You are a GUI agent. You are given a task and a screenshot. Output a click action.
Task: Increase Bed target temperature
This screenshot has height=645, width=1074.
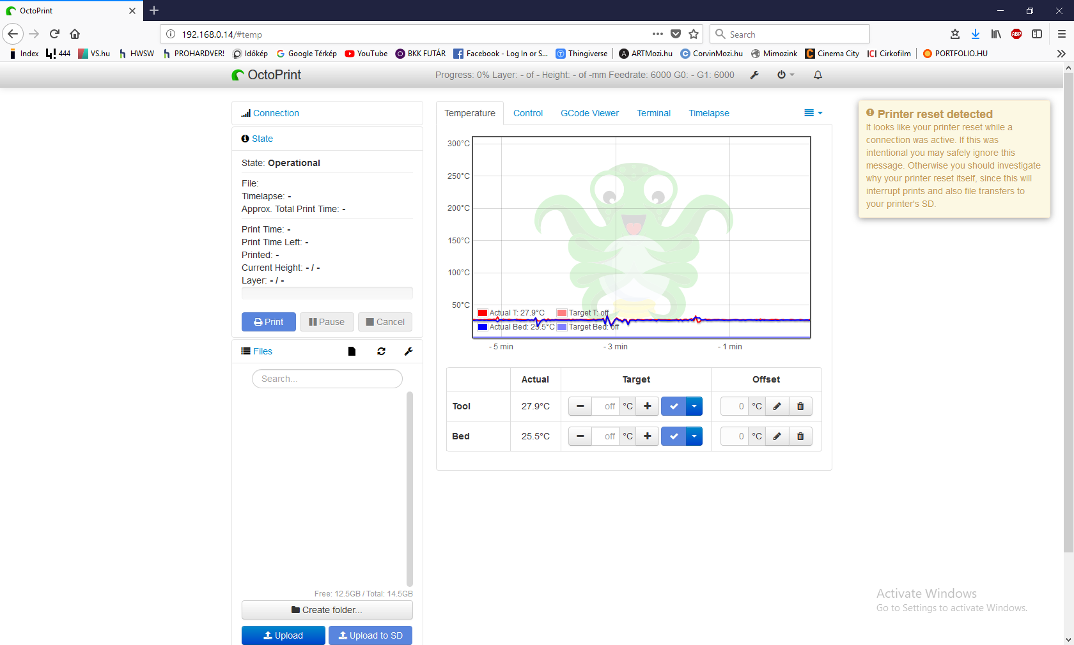pos(648,436)
